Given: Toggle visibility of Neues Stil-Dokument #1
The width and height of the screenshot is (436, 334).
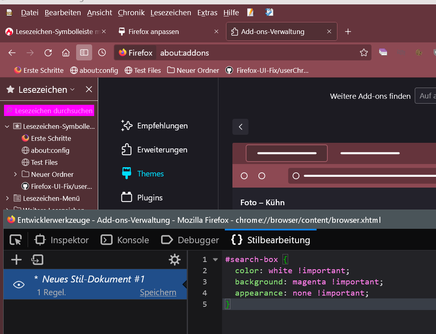Looking at the screenshot, I should pos(18,284).
